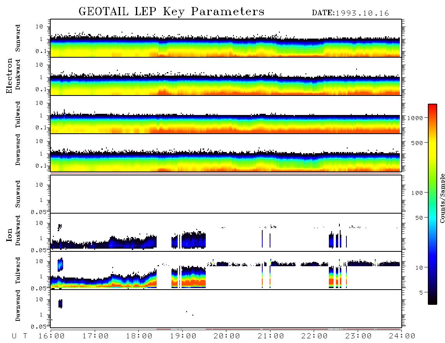
Task: Click the Ion Duskward spectrogram panel
Action: (226, 232)
